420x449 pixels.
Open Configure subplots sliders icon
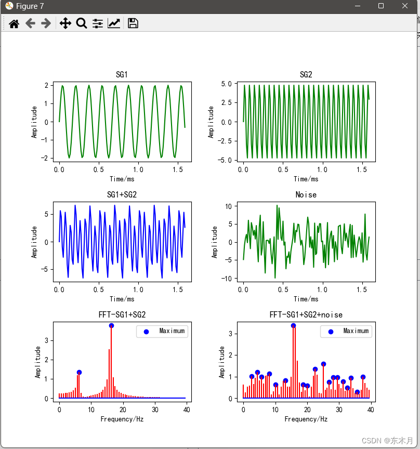point(98,23)
